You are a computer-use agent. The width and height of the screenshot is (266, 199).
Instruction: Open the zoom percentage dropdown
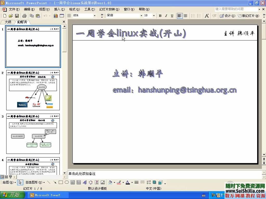[95, 16]
